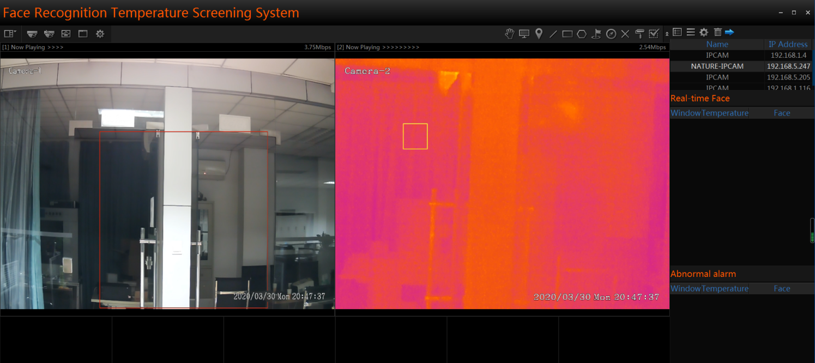Click the connect dome camera icon
This screenshot has width=815, height=363.
pyautogui.click(x=32, y=33)
